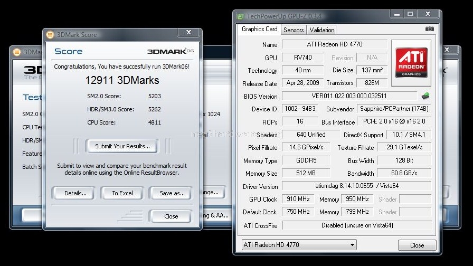This screenshot has width=473, height=266.
Task: Click the Bus Interface field PCI-E 2.0
Action: click(394, 121)
